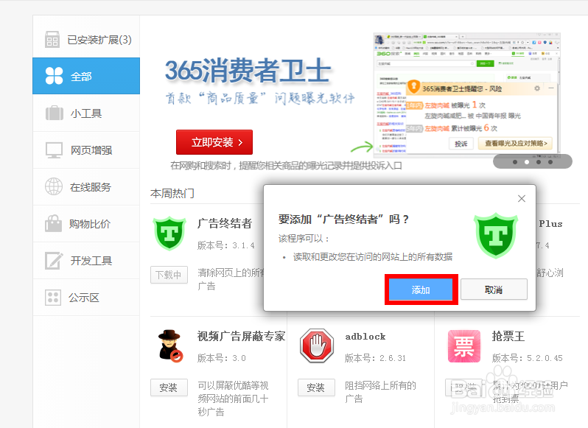Screen dimensions: 588x428
Task: Click the red 立即安装 banner button
Action: (214, 142)
